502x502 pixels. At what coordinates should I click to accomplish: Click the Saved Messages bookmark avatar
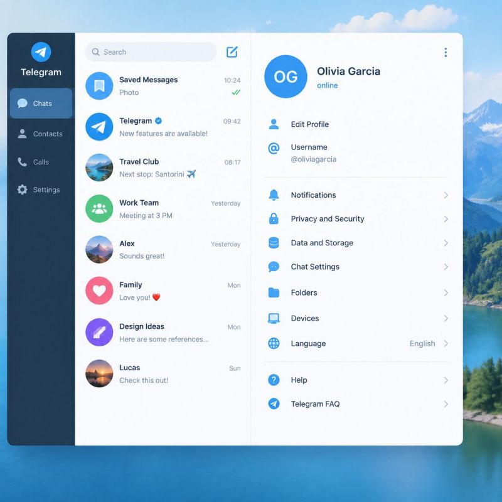(99, 86)
